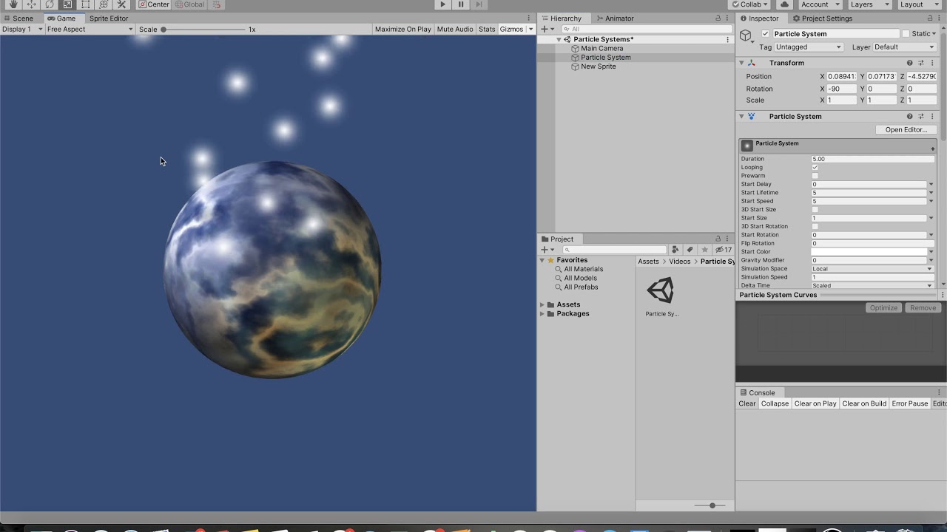Select the custom editor tools icon
Screen dimensions: 947x532
click(121, 4)
